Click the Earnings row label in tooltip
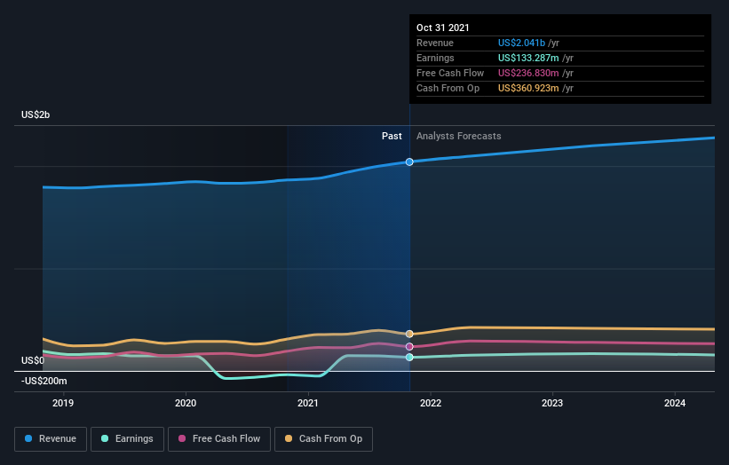The height and width of the screenshot is (465, 729). coord(435,58)
